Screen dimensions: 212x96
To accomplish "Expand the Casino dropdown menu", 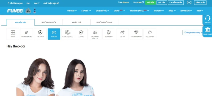I will 120,11.
